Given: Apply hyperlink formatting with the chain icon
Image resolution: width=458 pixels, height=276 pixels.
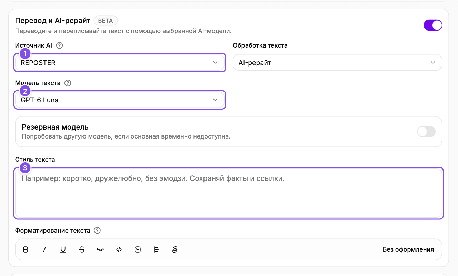Looking at the screenshot, I should (175, 249).
